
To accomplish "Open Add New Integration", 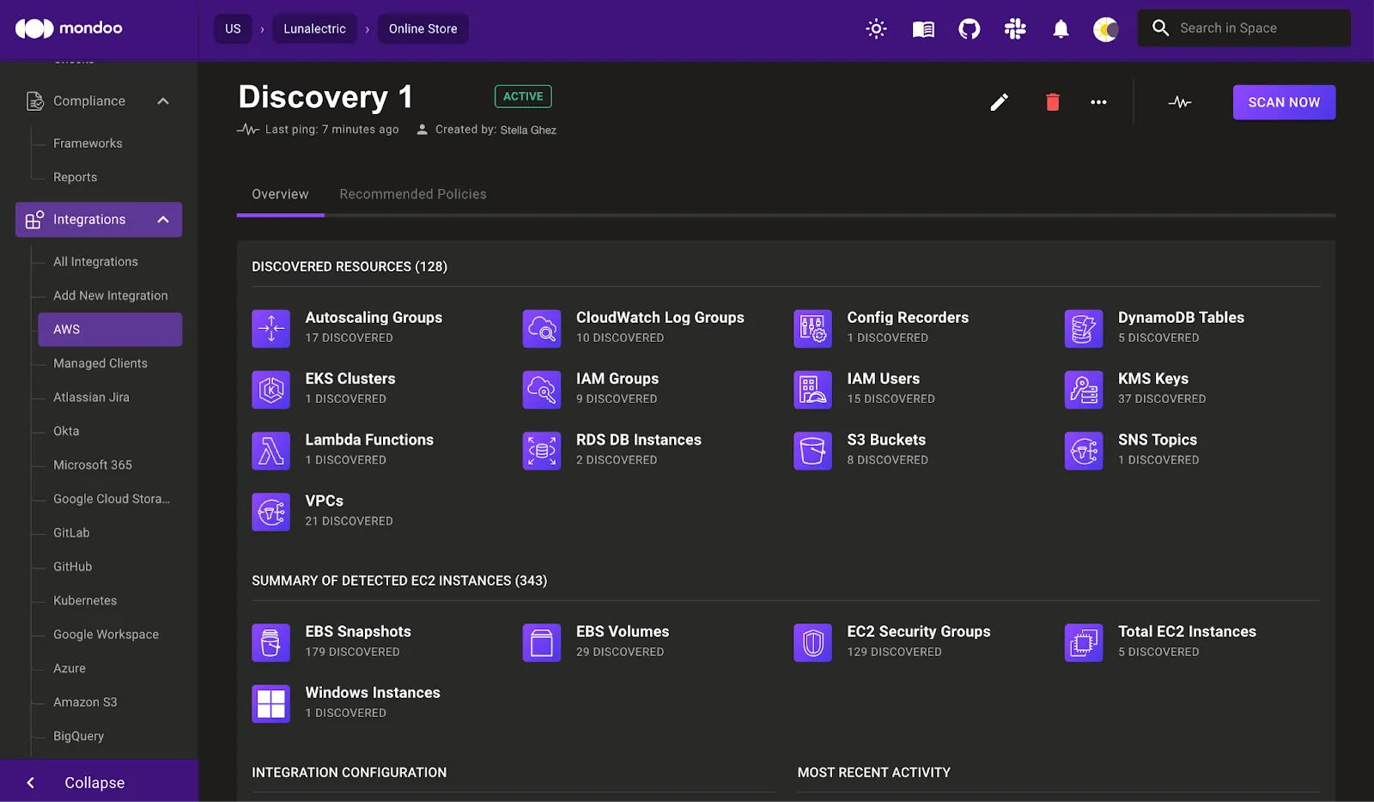I will 111,295.
